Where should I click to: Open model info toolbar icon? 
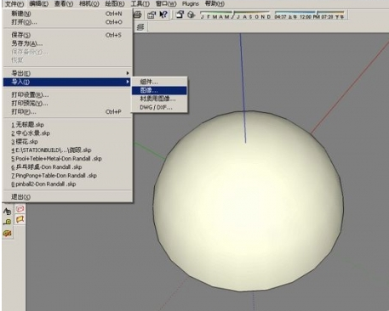point(152,14)
